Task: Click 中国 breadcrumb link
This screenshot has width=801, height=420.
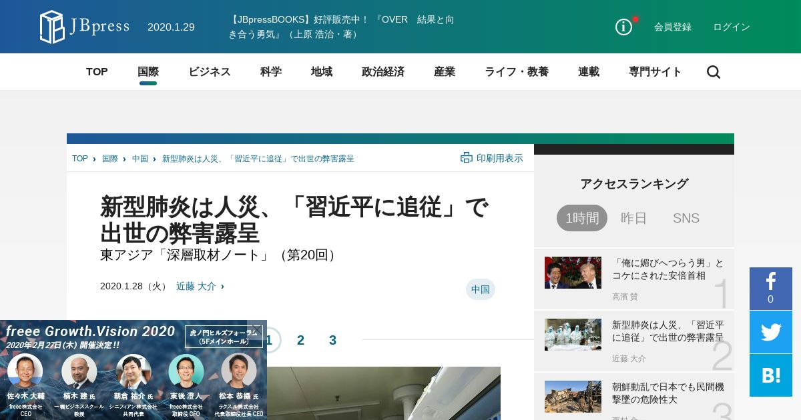Action: click(140, 159)
